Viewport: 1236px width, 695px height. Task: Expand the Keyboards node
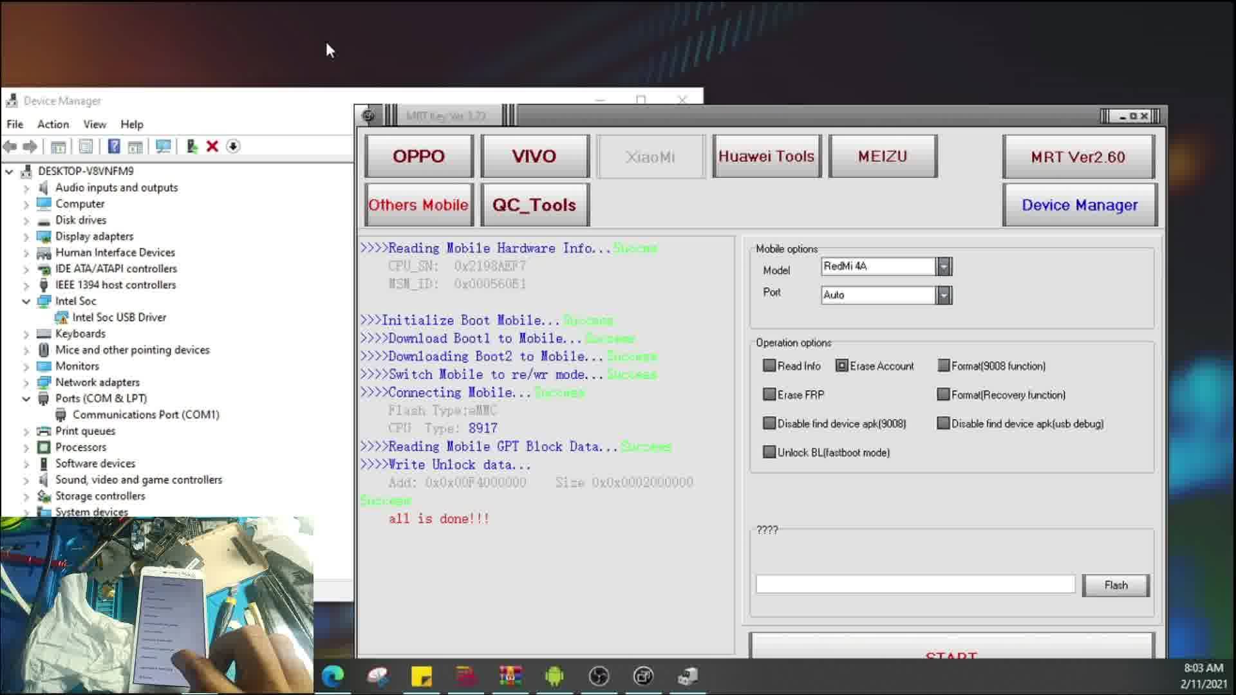click(x=26, y=333)
